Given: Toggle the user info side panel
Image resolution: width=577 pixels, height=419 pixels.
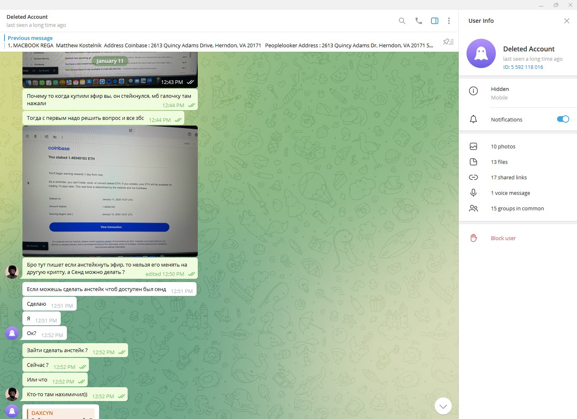Looking at the screenshot, I should pyautogui.click(x=435, y=21).
